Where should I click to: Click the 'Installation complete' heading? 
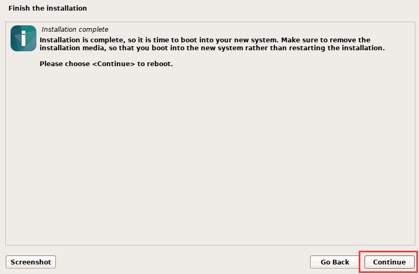pos(75,30)
